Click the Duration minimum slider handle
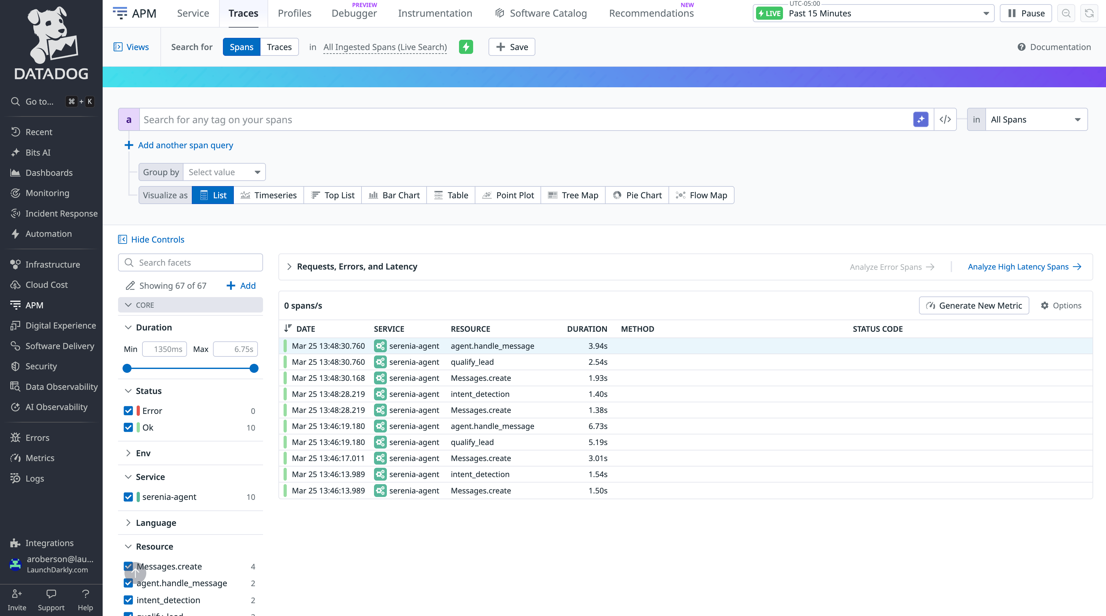This screenshot has height=616, width=1106. pyautogui.click(x=127, y=368)
